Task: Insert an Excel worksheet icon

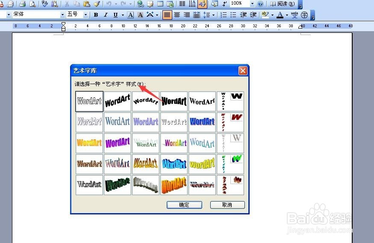Action: (x=170, y=3)
